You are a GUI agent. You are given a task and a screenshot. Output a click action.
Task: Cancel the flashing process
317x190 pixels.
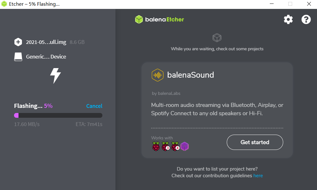94,106
